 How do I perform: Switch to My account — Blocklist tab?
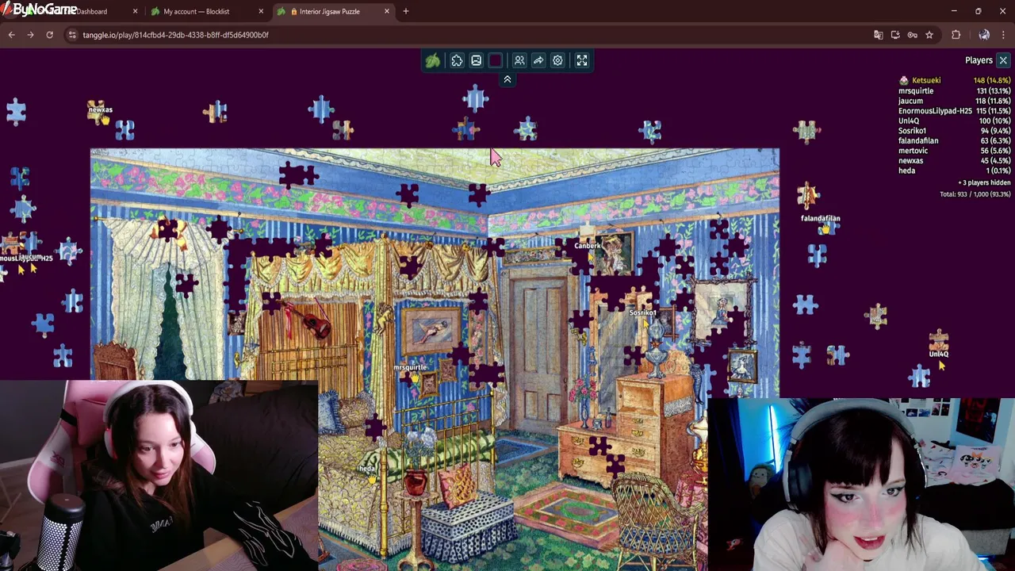[x=196, y=11]
